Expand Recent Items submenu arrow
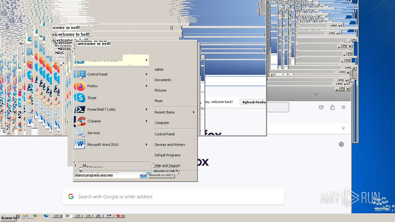Screen dimensions: 395x222 pos(194,112)
